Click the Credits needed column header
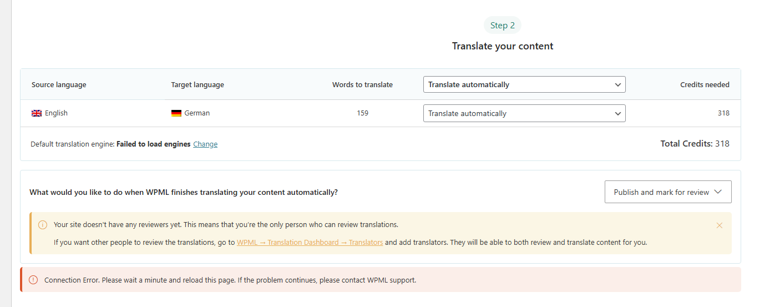This screenshot has width=765, height=307. pyautogui.click(x=705, y=85)
